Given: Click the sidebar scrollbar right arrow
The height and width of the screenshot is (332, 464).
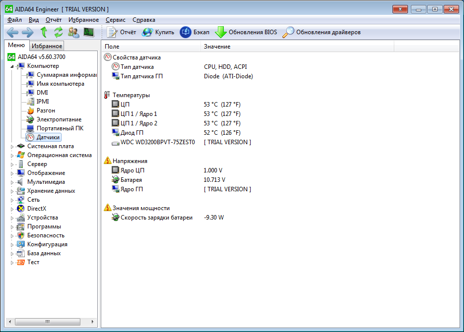Looking at the screenshot, I should point(92,322).
